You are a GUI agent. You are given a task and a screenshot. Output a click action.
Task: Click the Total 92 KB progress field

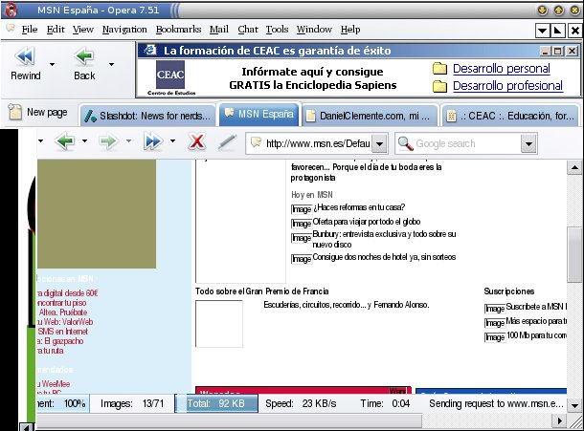tap(216, 403)
